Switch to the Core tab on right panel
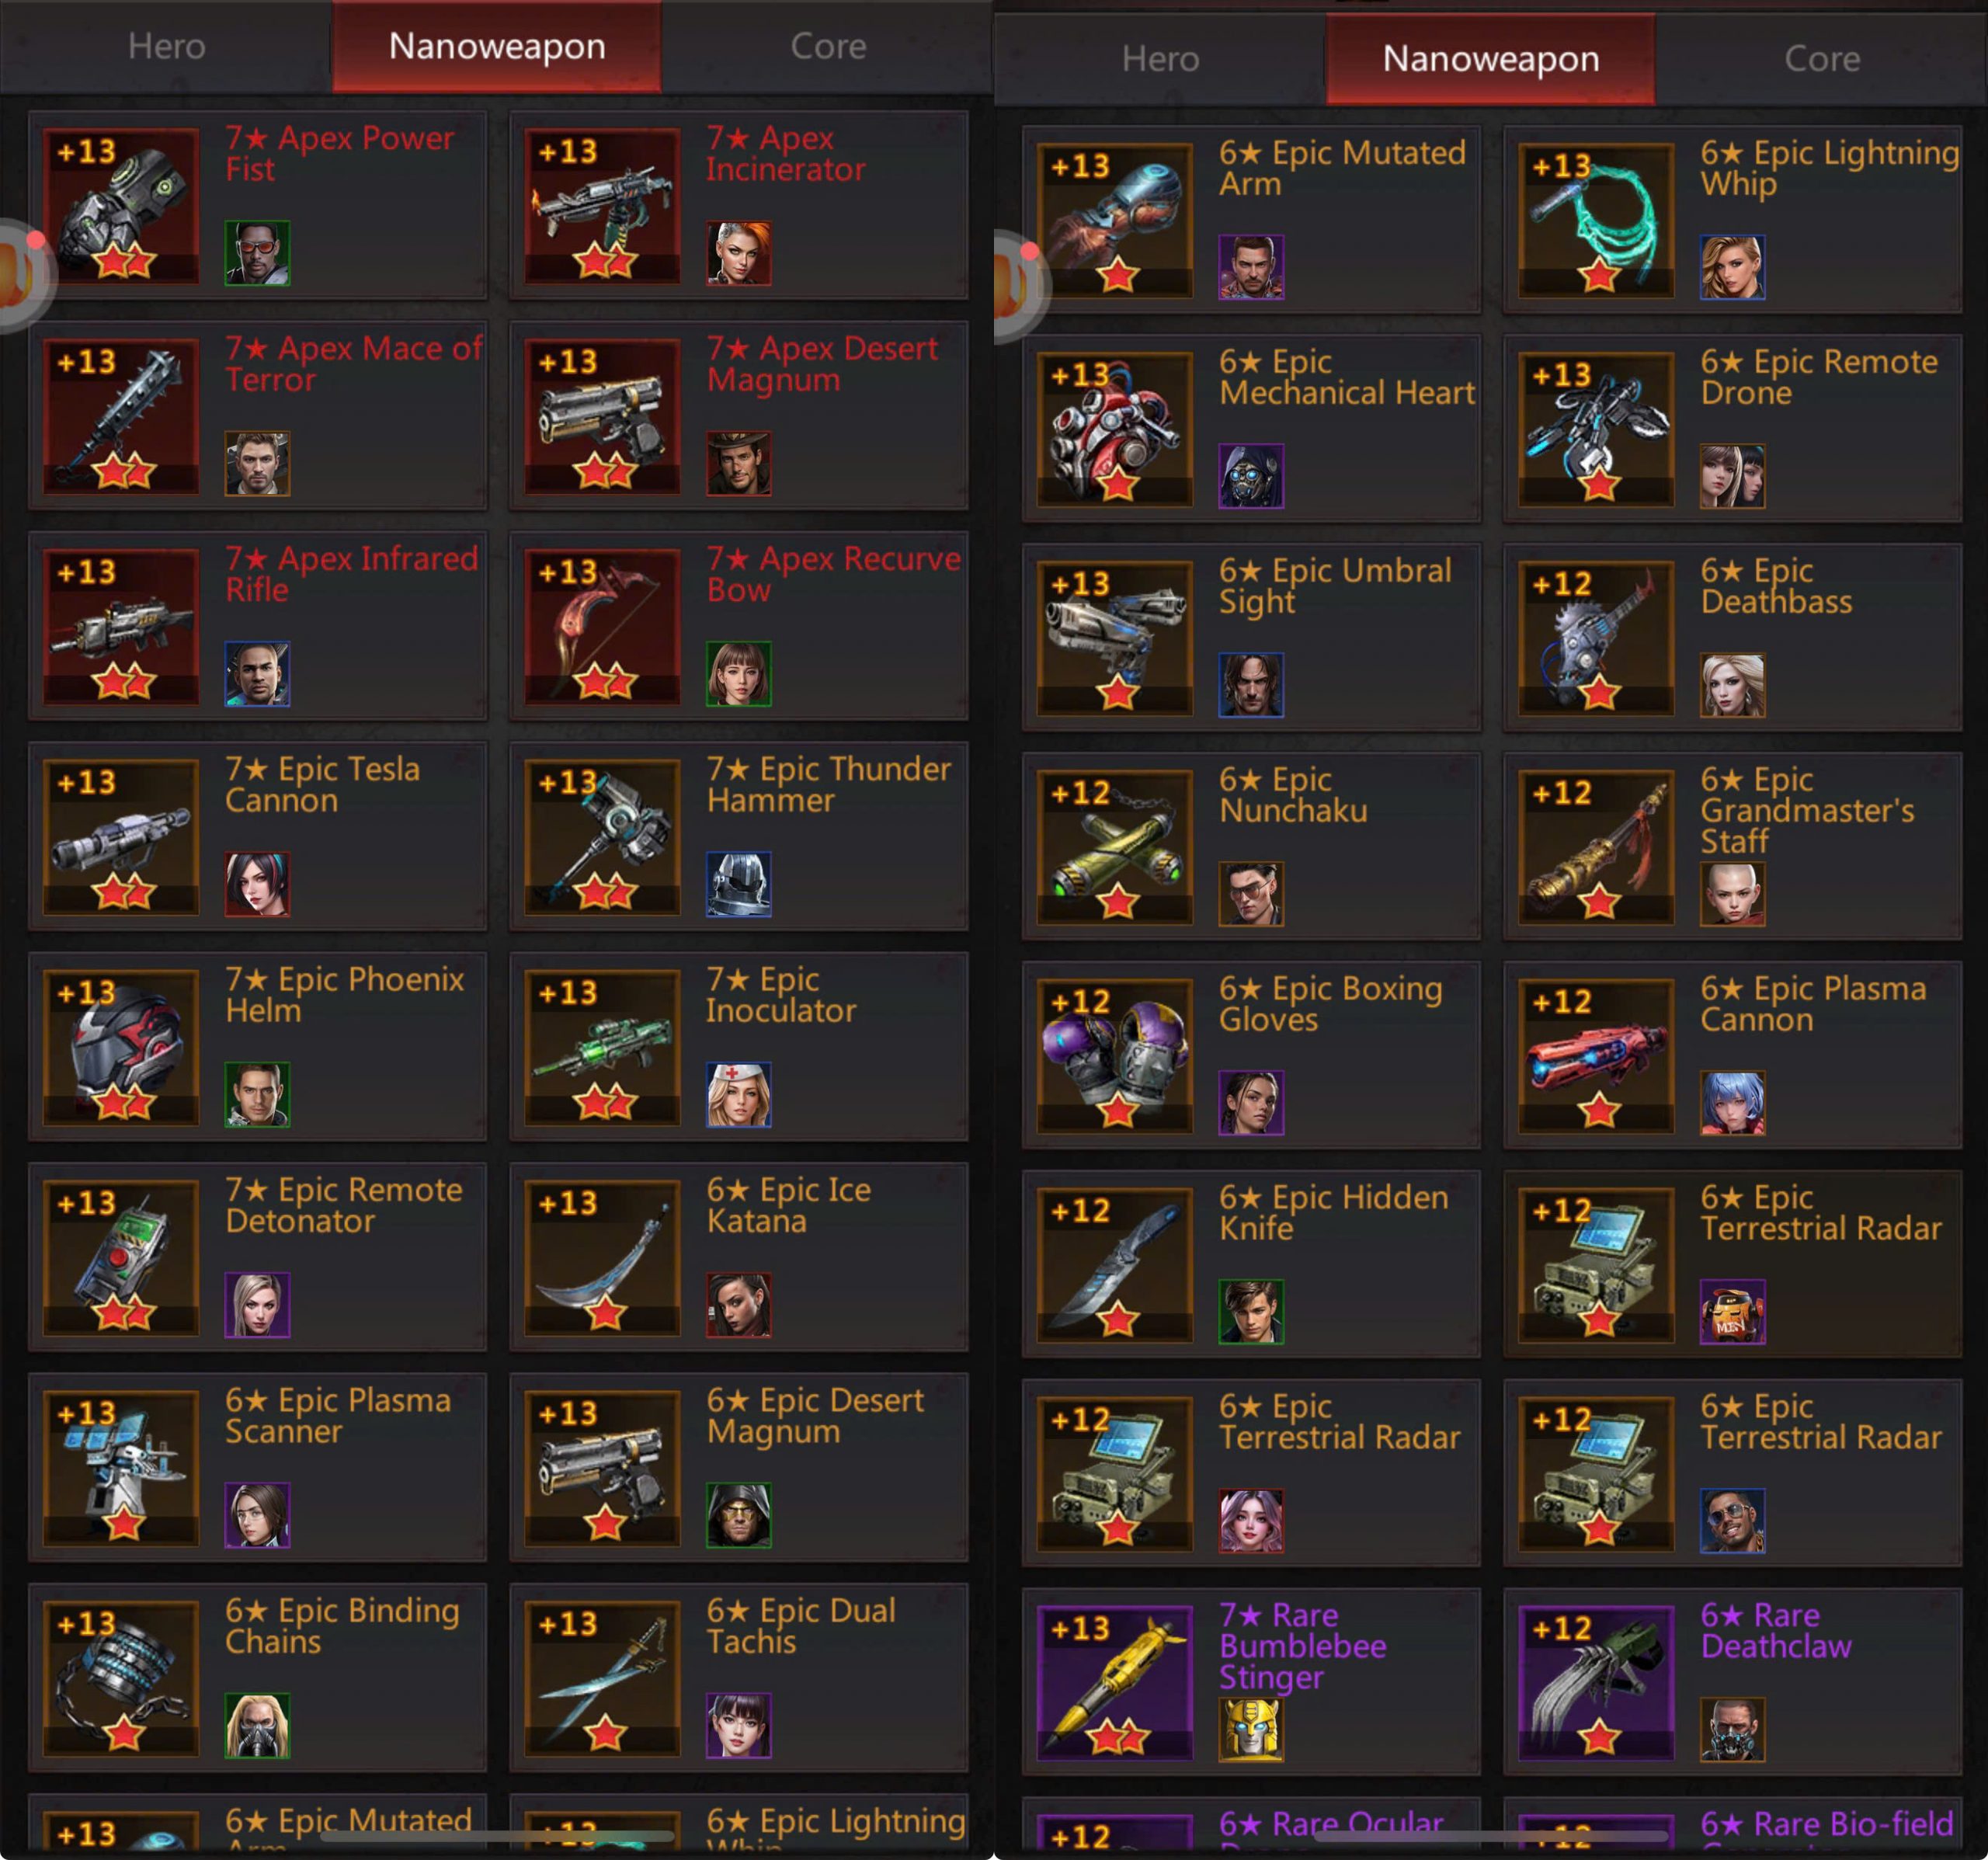The width and height of the screenshot is (1988, 1860). (1822, 59)
